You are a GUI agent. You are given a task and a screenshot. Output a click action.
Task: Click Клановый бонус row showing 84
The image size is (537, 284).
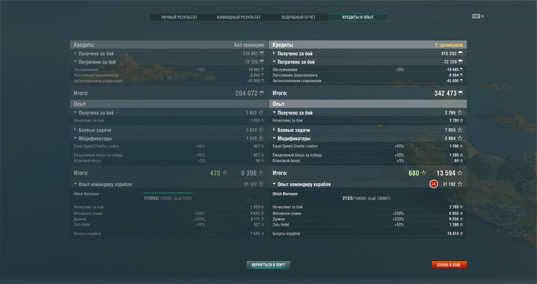coord(367,160)
